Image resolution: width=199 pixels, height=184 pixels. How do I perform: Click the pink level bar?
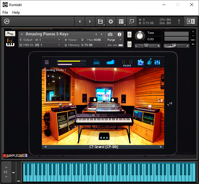coord(71,64)
